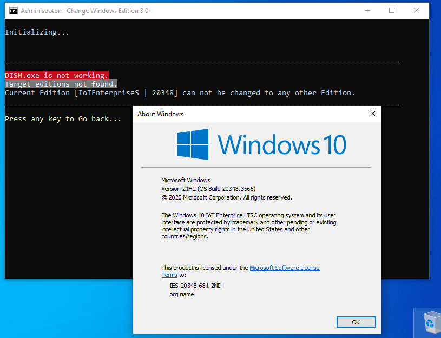Image resolution: width=441 pixels, height=338 pixels.
Task: Click the 'Initializing...' line
Action: pos(37,32)
